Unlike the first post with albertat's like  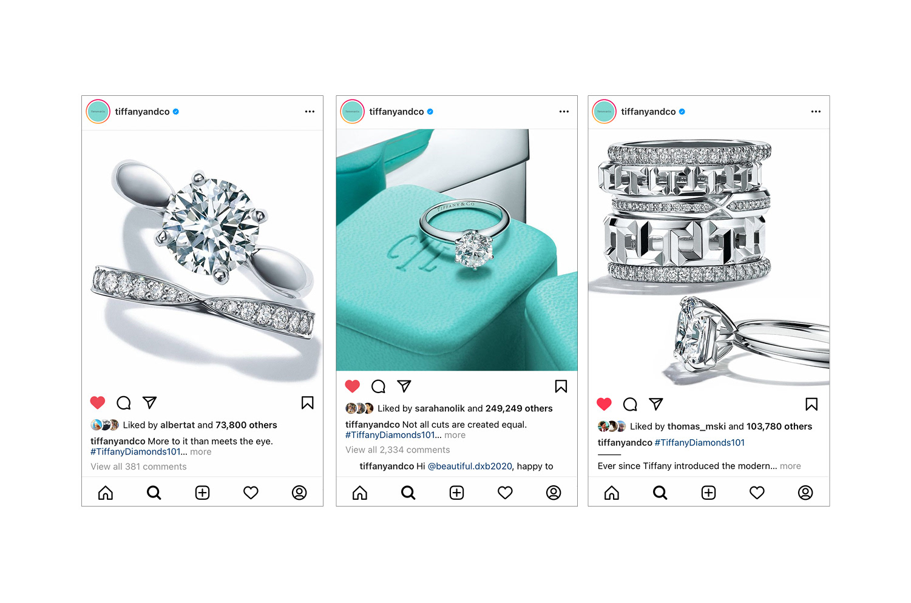(98, 403)
